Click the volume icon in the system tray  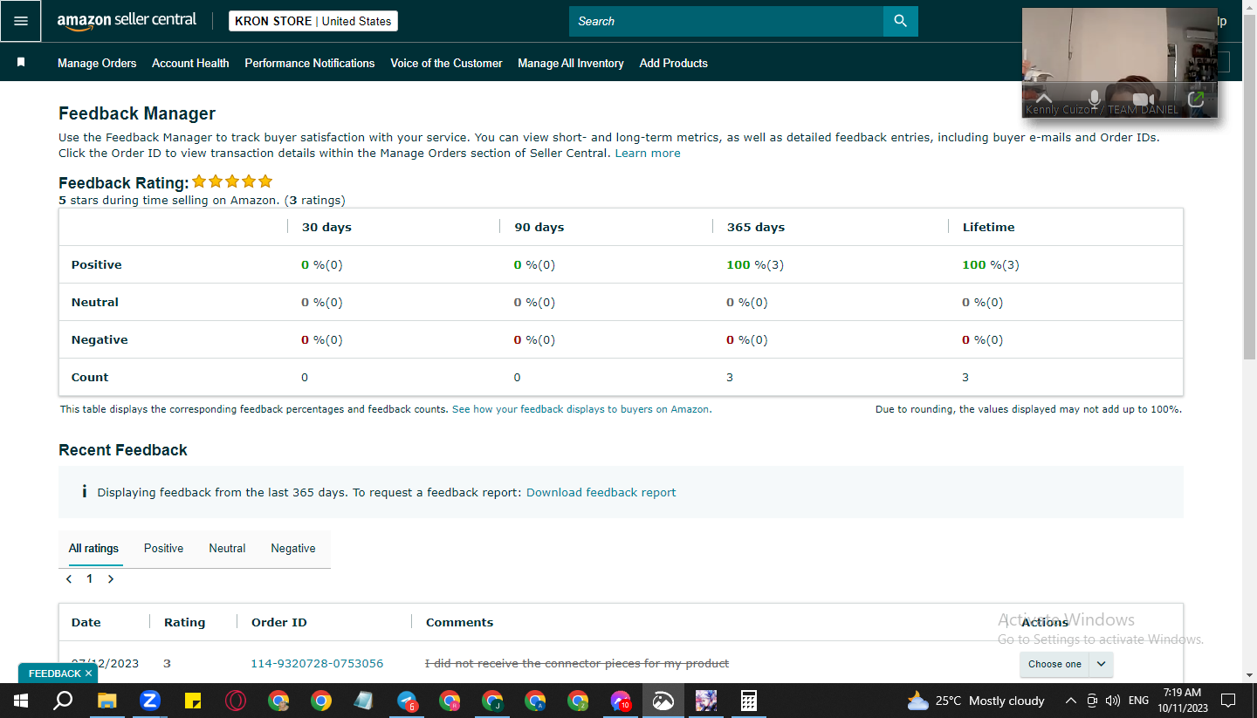coord(1112,701)
